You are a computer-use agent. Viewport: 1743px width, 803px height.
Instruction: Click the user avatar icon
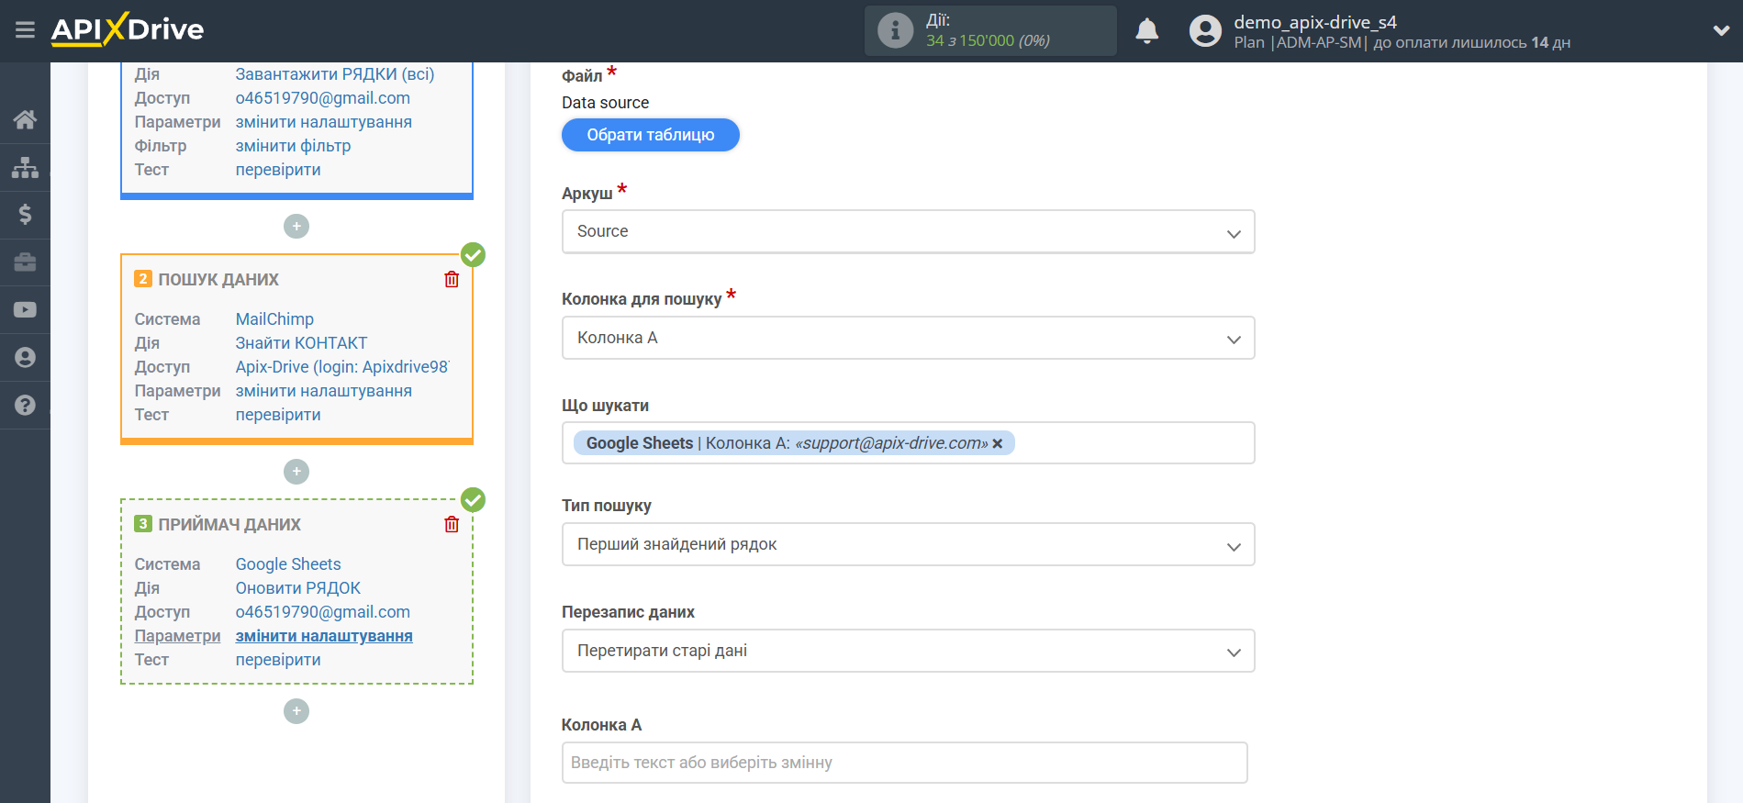coord(1205,31)
